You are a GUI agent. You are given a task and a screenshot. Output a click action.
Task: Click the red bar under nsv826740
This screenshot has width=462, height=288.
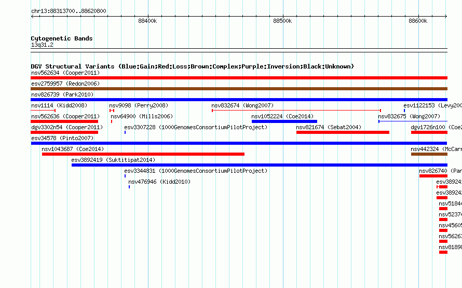point(433,176)
